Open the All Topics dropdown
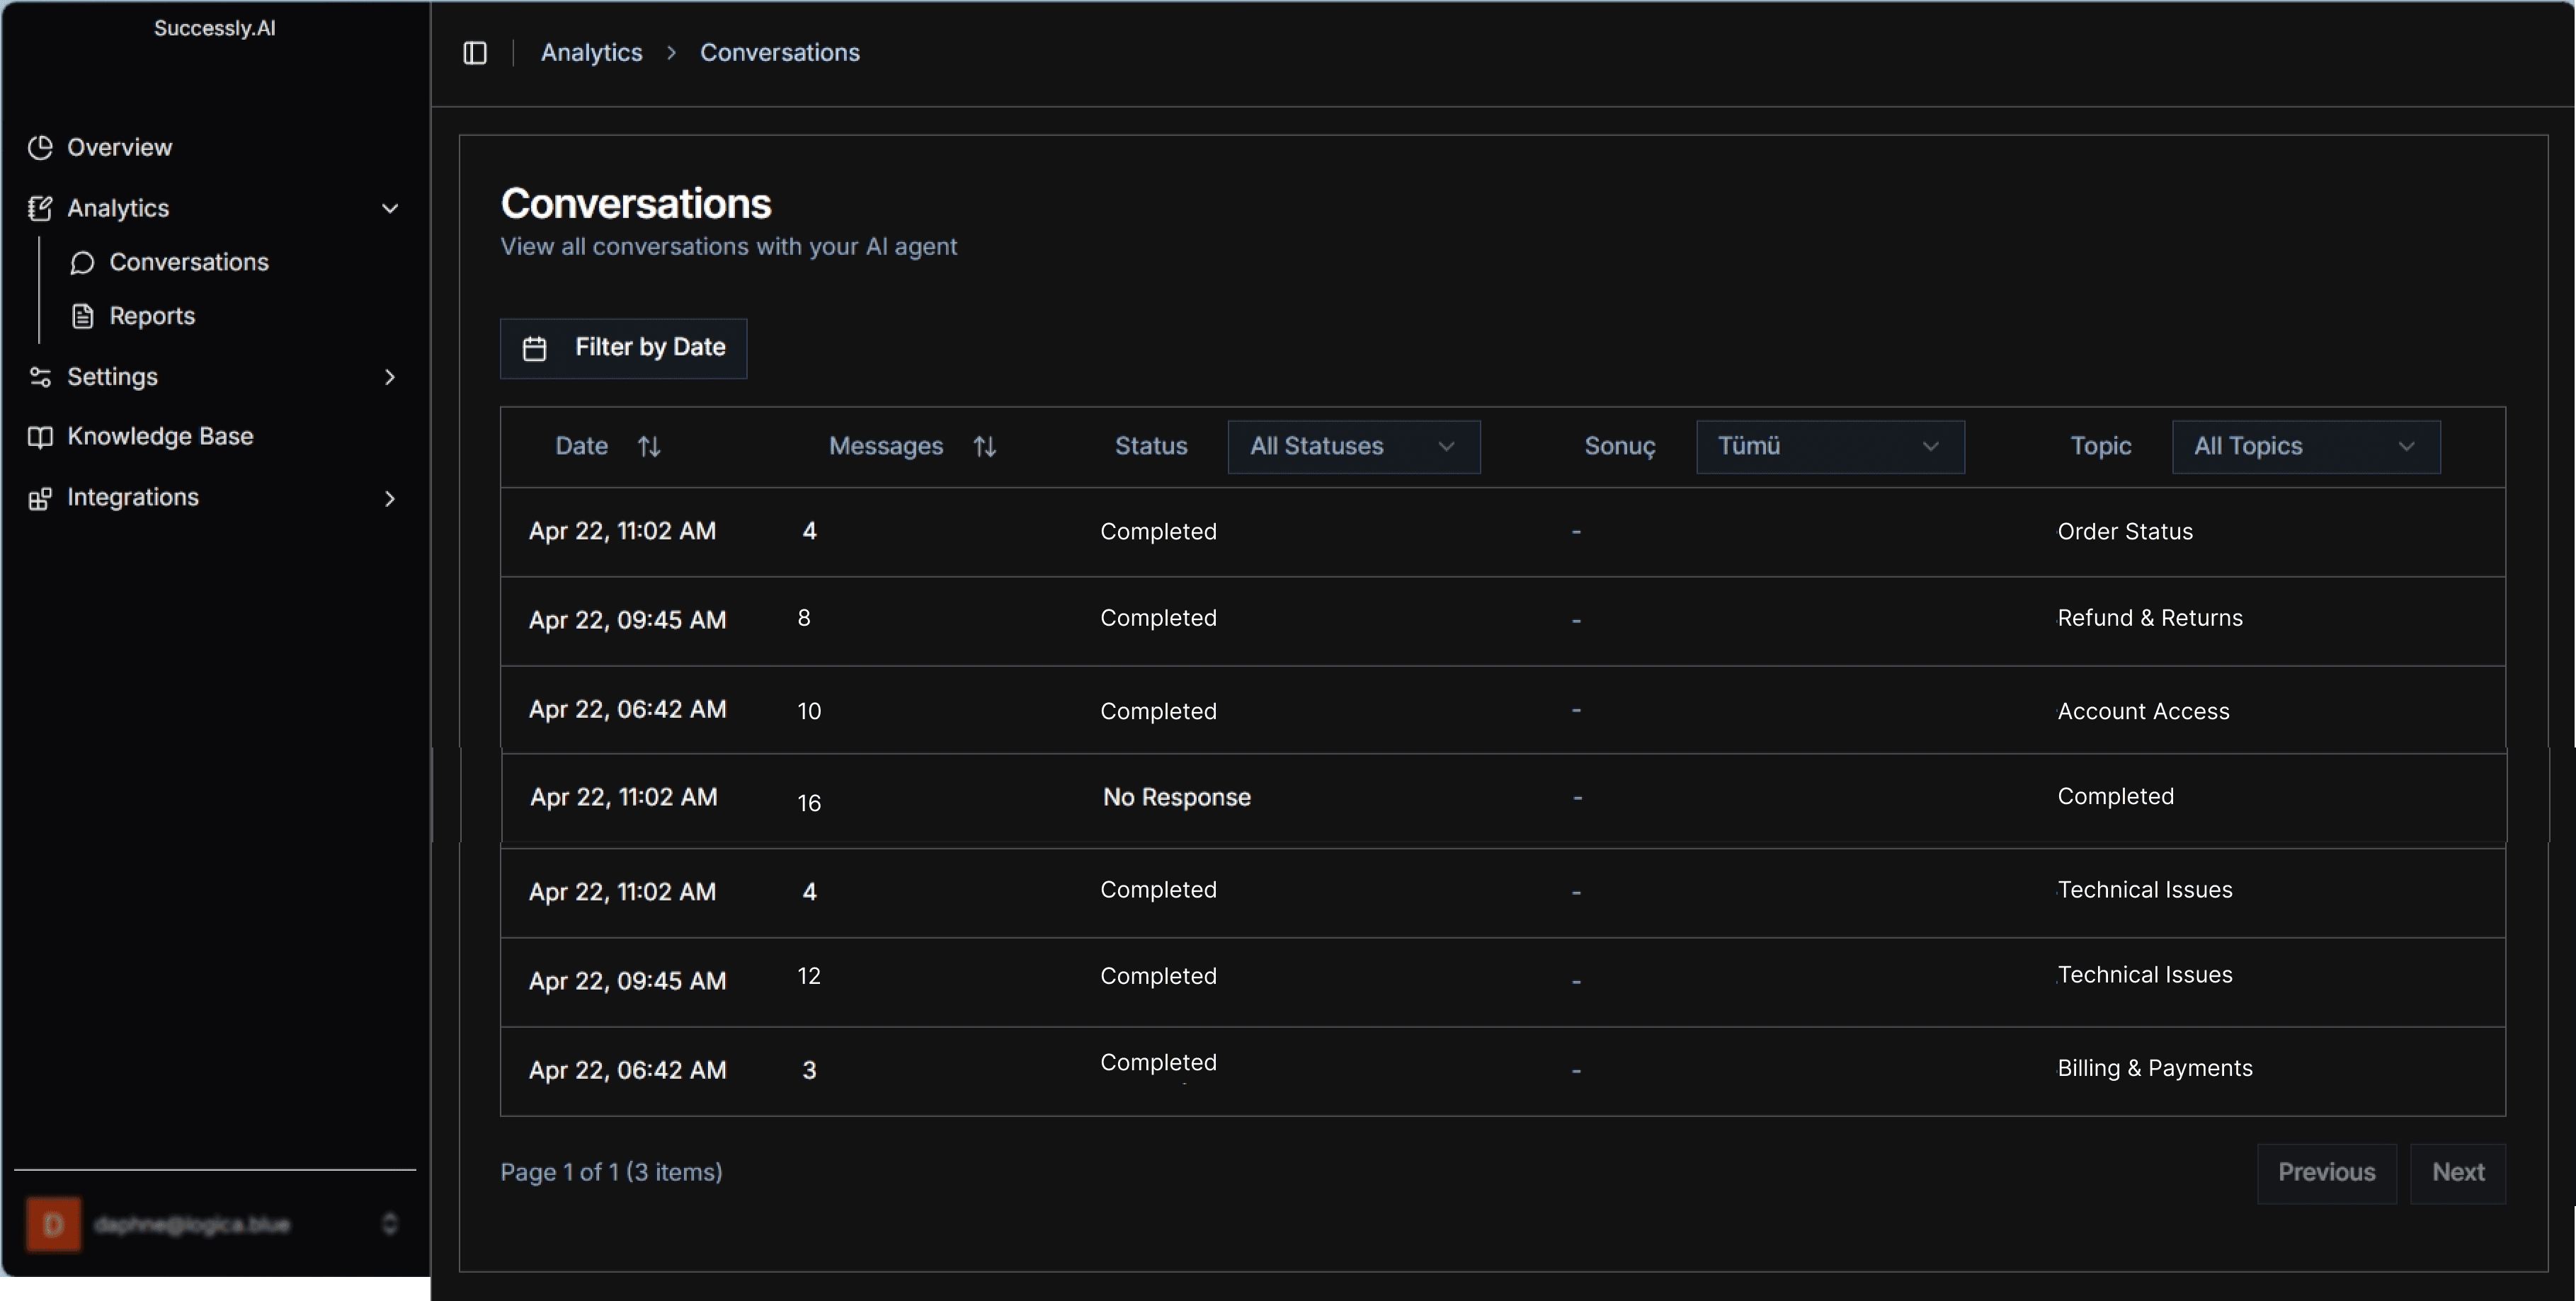Image resolution: width=2576 pixels, height=1301 pixels. pos(2306,446)
